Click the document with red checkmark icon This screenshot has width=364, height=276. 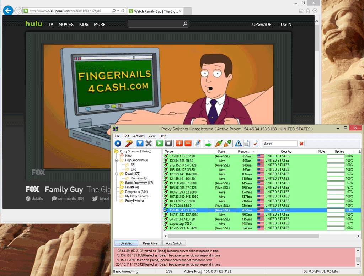255,144
